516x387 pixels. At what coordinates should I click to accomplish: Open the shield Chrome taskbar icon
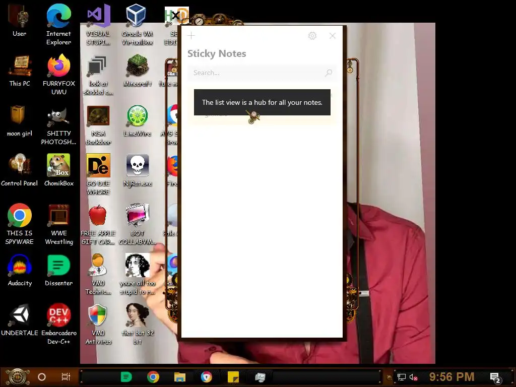coord(207,377)
